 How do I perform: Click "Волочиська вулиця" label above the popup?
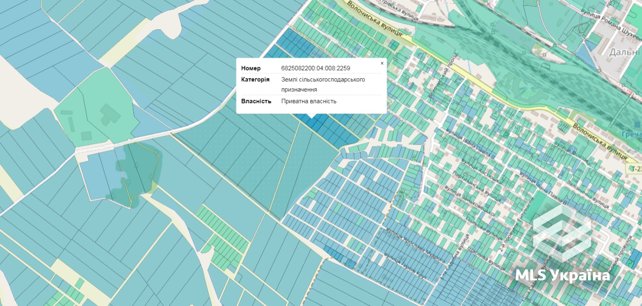pyautogui.click(x=374, y=19)
